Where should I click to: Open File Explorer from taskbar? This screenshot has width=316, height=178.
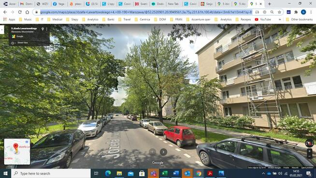click(x=119, y=173)
